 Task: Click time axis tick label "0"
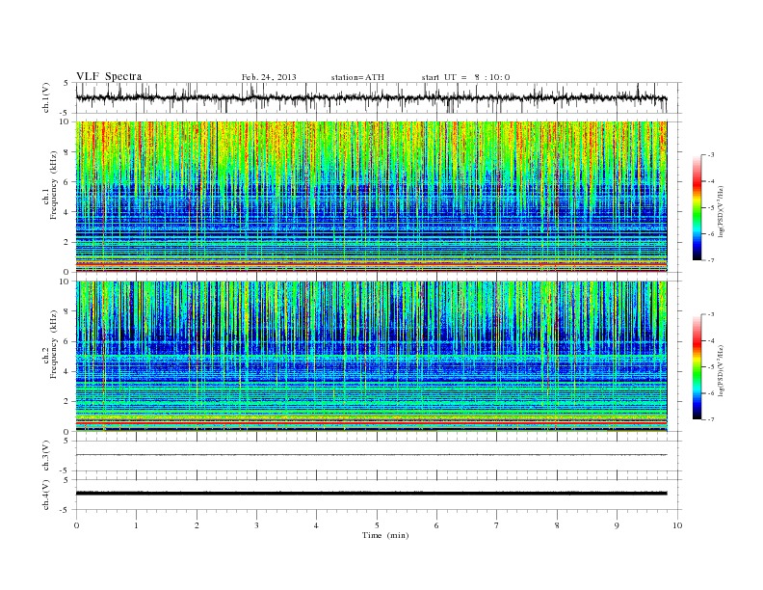[76, 525]
